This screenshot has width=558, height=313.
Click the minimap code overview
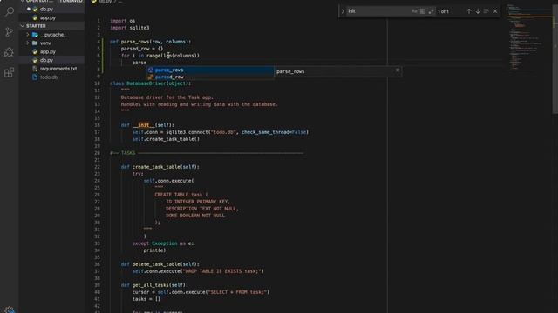tap(528, 37)
